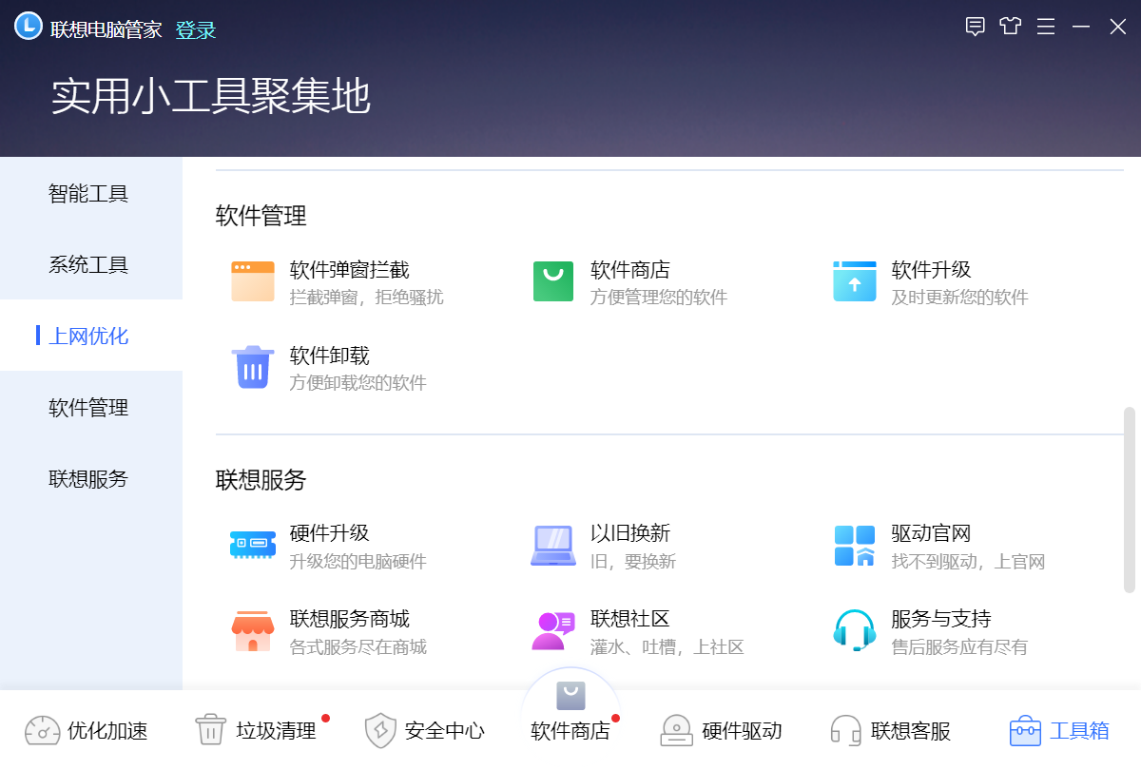The width and height of the screenshot is (1141, 770).
Task: Click 工具箱 label in bottom bar
Action: pyautogui.click(x=1079, y=731)
